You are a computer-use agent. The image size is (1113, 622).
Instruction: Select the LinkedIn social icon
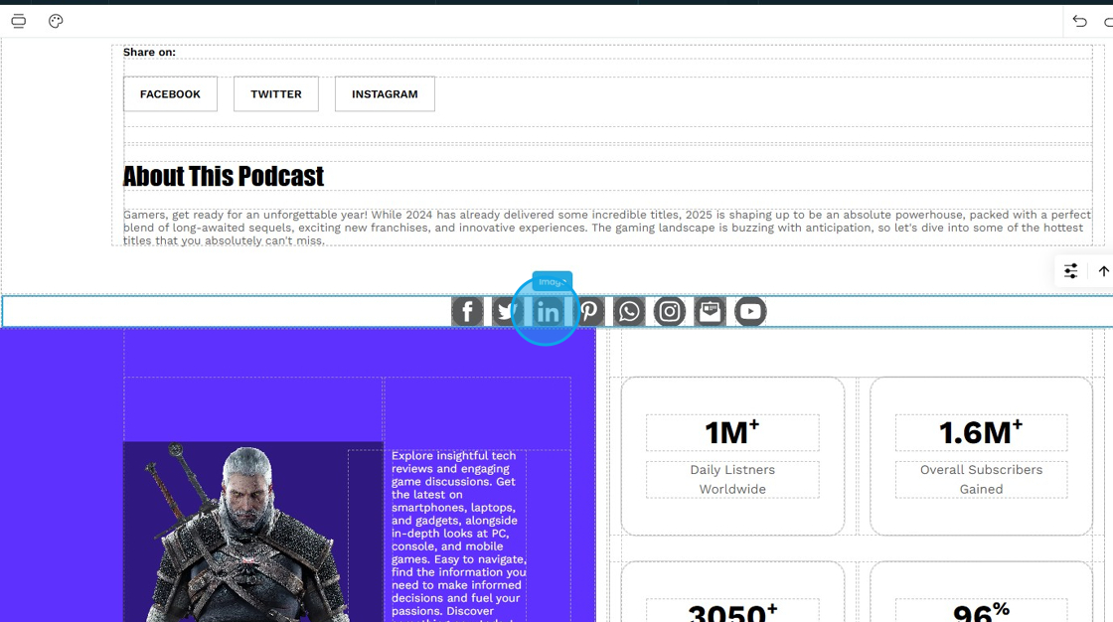(x=548, y=311)
